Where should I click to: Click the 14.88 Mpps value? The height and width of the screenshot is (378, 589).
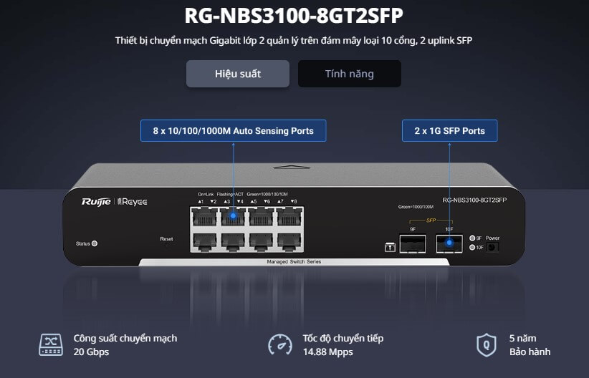click(328, 352)
